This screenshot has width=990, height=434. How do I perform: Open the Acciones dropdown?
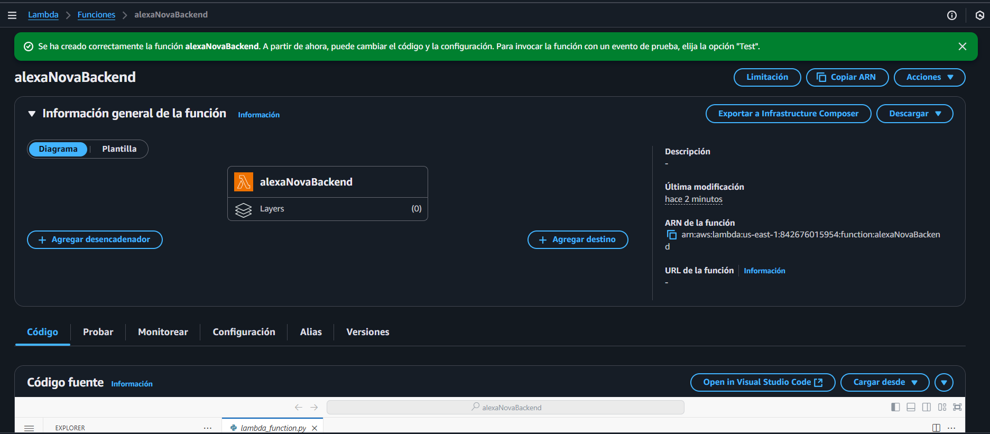pyautogui.click(x=929, y=77)
